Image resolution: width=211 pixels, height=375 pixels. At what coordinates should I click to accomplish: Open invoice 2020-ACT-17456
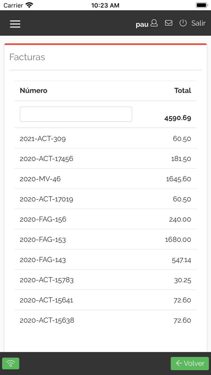point(46,159)
